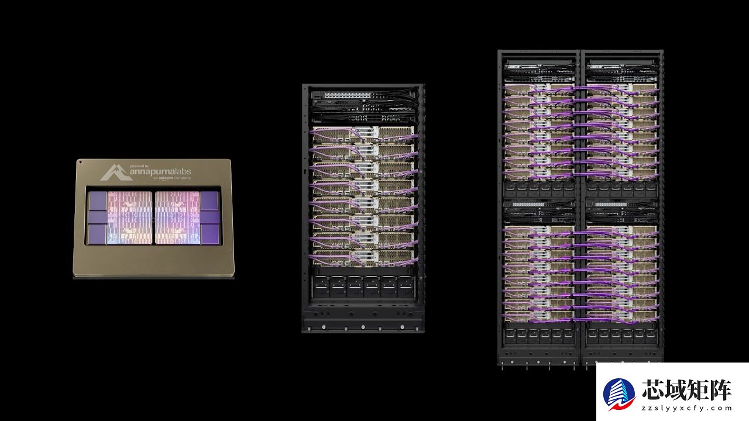Click the top switch in double rack's left cabinet
Image resolution: width=749 pixels, height=421 pixels.
tap(538, 63)
